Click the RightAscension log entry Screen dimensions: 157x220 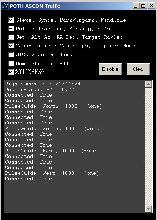point(43,84)
